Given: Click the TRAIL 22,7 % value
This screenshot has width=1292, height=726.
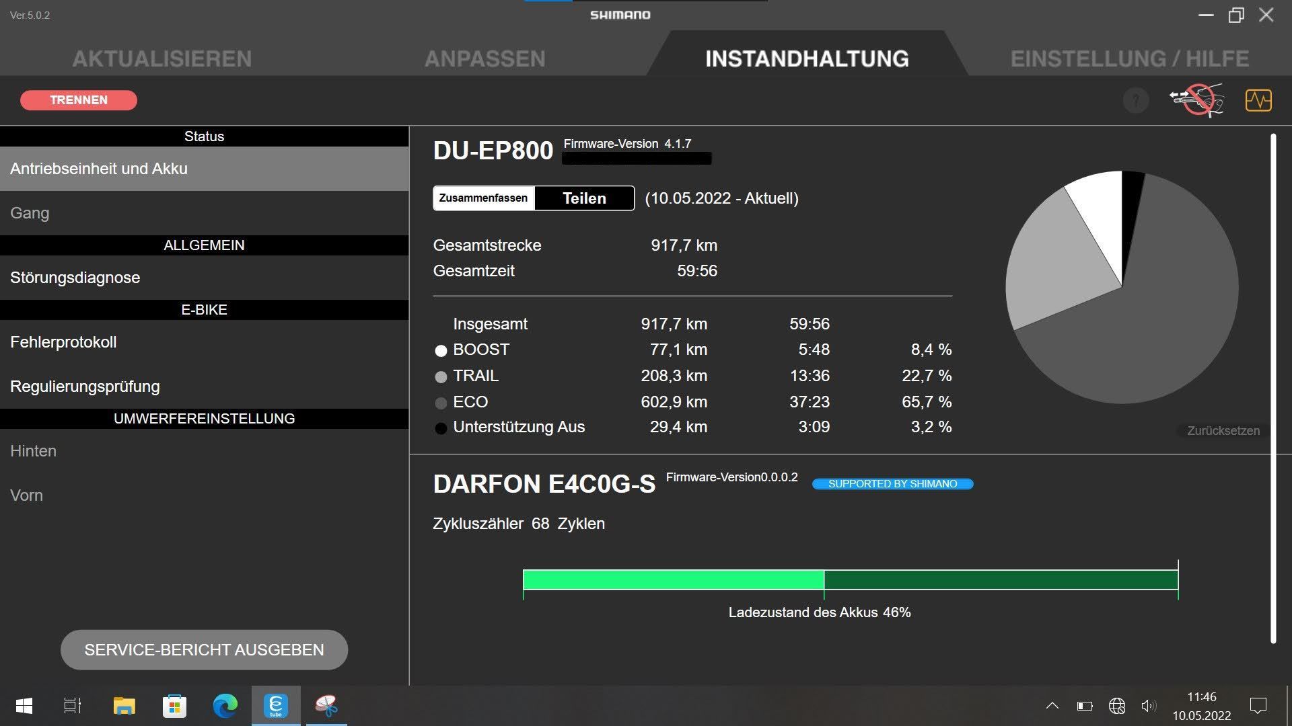Looking at the screenshot, I should point(927,376).
